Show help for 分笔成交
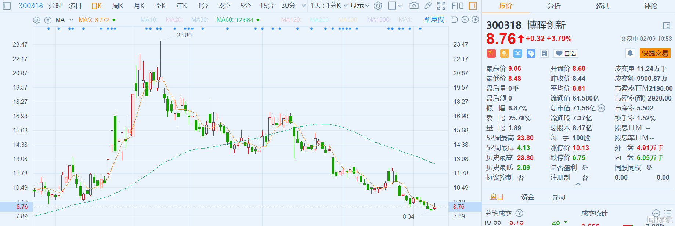This screenshot has width=675, height=226. pyautogui.click(x=519, y=213)
